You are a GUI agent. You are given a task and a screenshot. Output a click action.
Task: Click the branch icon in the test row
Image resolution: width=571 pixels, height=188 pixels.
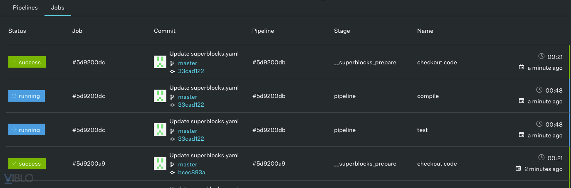tap(172, 131)
